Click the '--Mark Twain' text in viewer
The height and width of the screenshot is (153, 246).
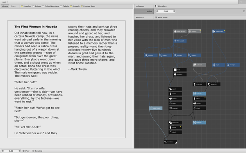(77, 69)
